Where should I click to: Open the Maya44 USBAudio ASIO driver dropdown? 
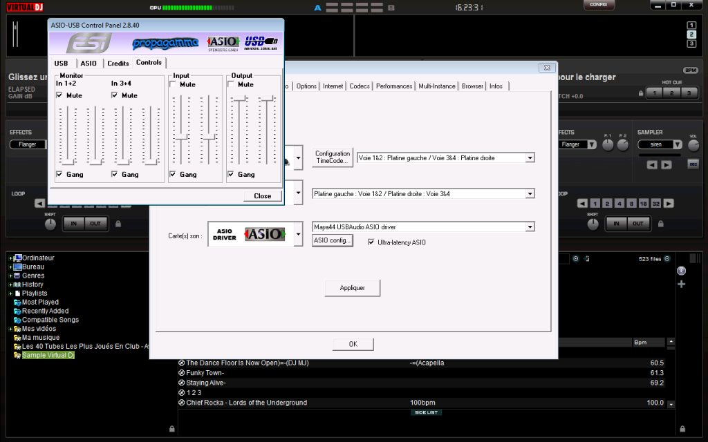point(530,227)
